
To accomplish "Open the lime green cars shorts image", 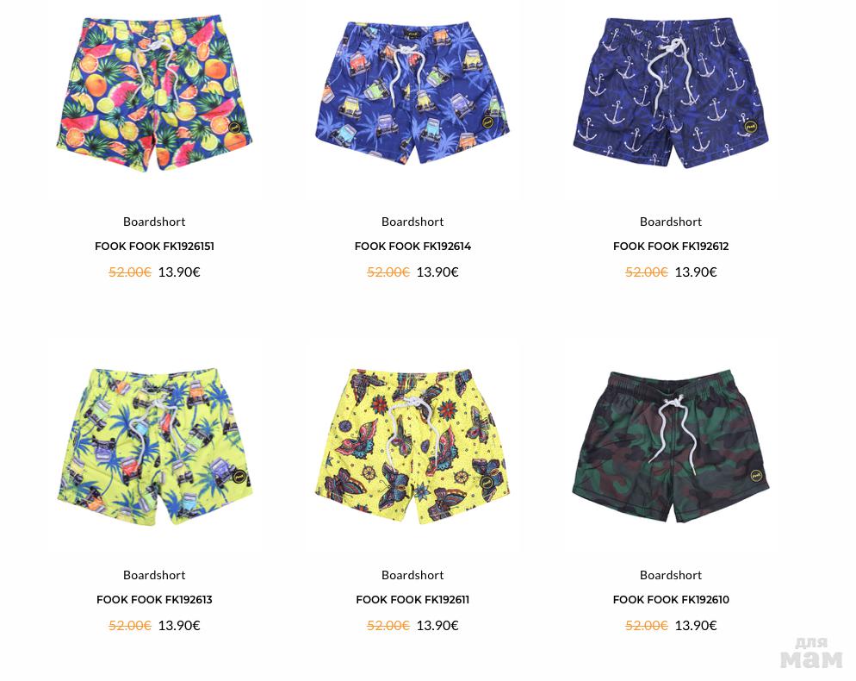I will (154, 446).
